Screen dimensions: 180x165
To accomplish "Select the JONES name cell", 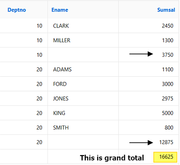I will [x=61, y=98].
